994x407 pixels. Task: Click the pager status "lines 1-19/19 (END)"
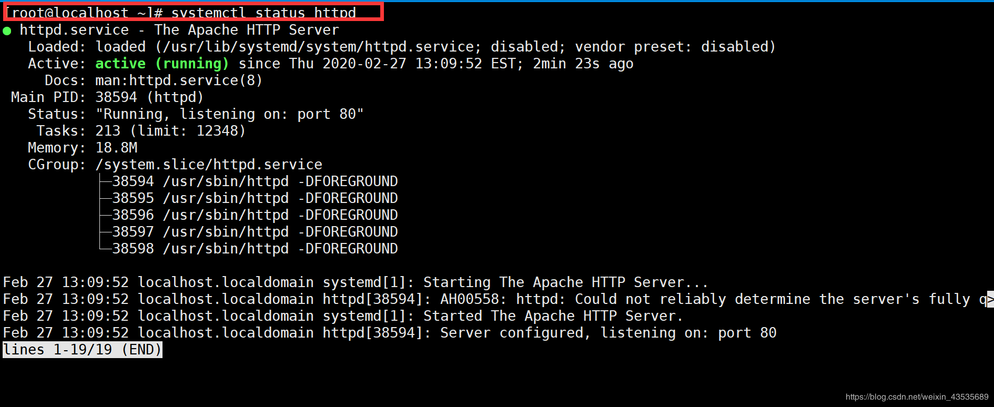82,350
